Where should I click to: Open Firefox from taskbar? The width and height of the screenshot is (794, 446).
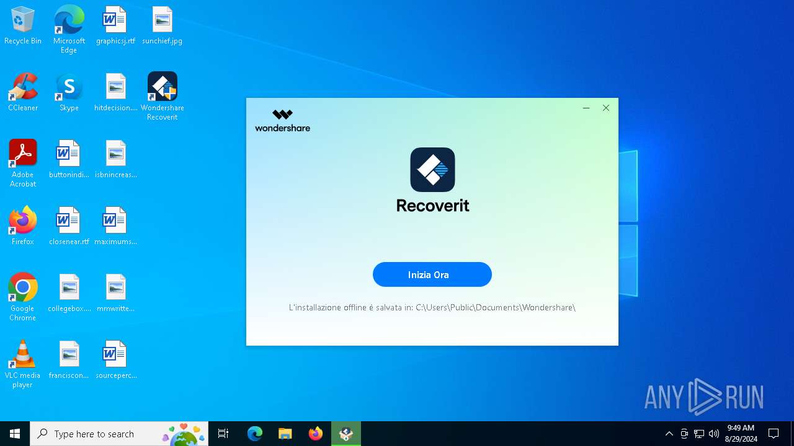[x=315, y=434]
